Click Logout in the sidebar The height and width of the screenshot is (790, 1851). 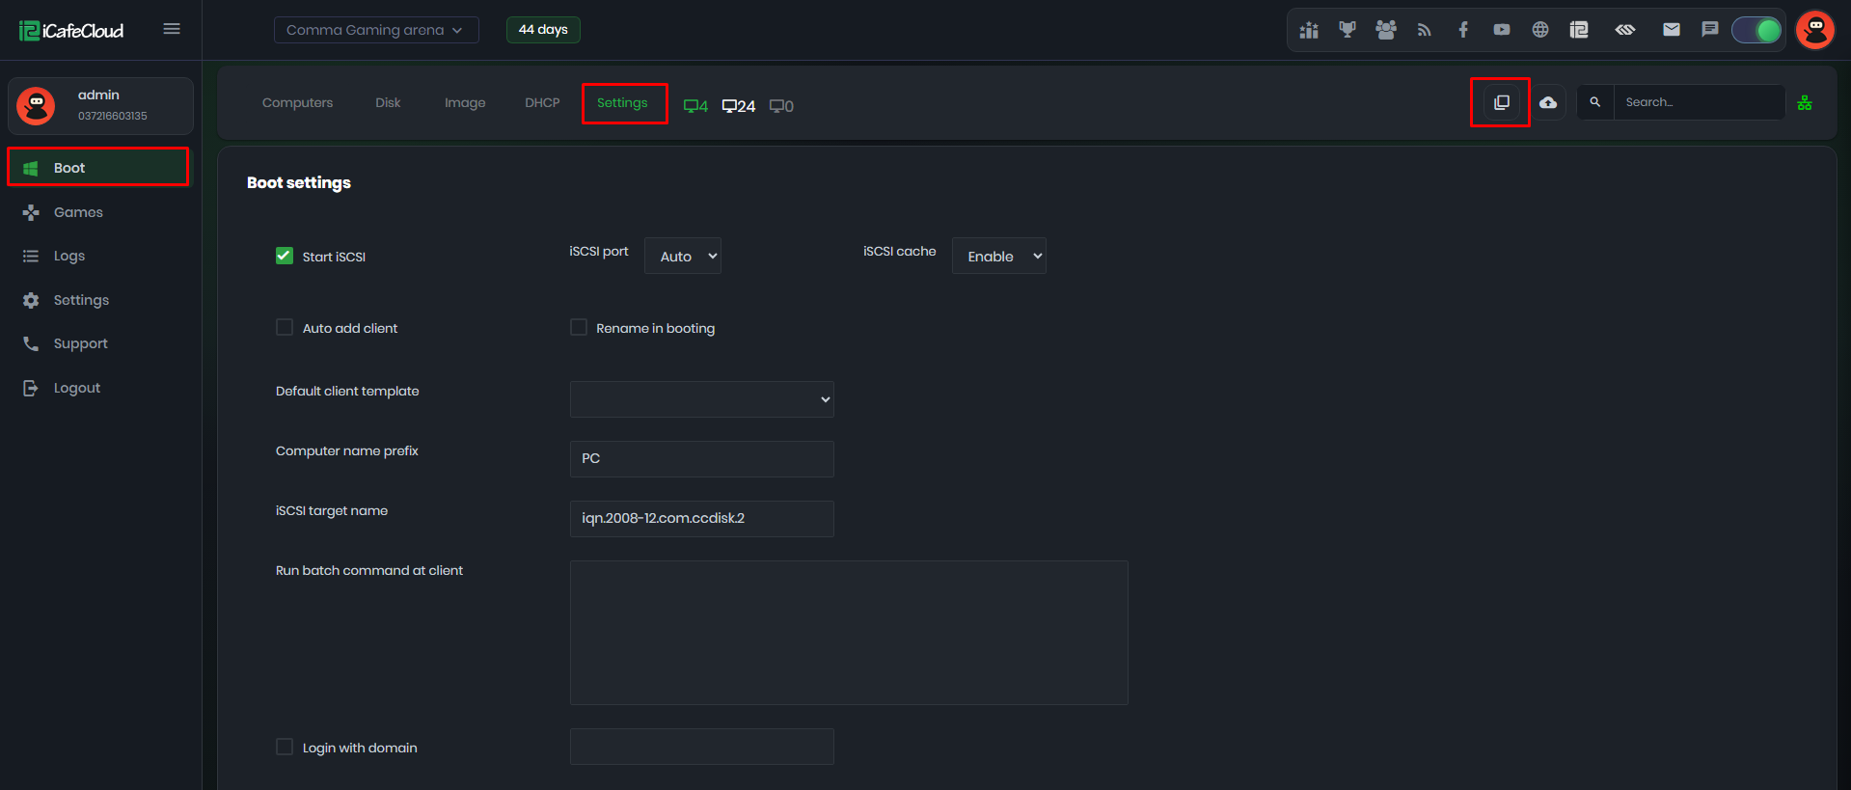tap(100, 388)
